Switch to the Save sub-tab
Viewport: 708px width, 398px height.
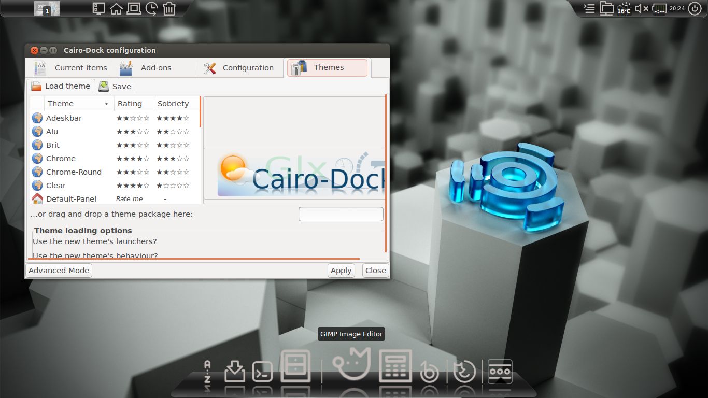click(115, 87)
